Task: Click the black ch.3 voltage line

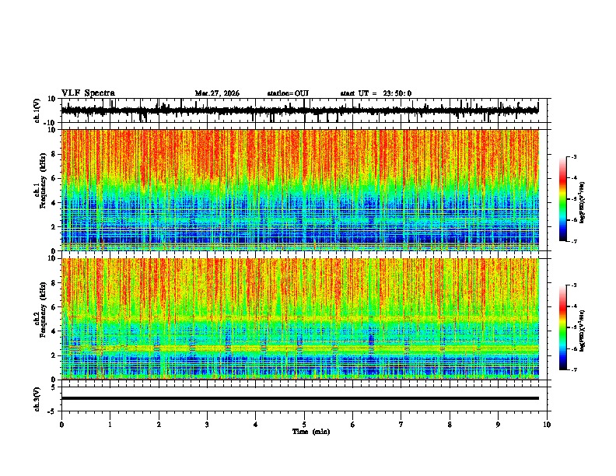Action: point(299,398)
